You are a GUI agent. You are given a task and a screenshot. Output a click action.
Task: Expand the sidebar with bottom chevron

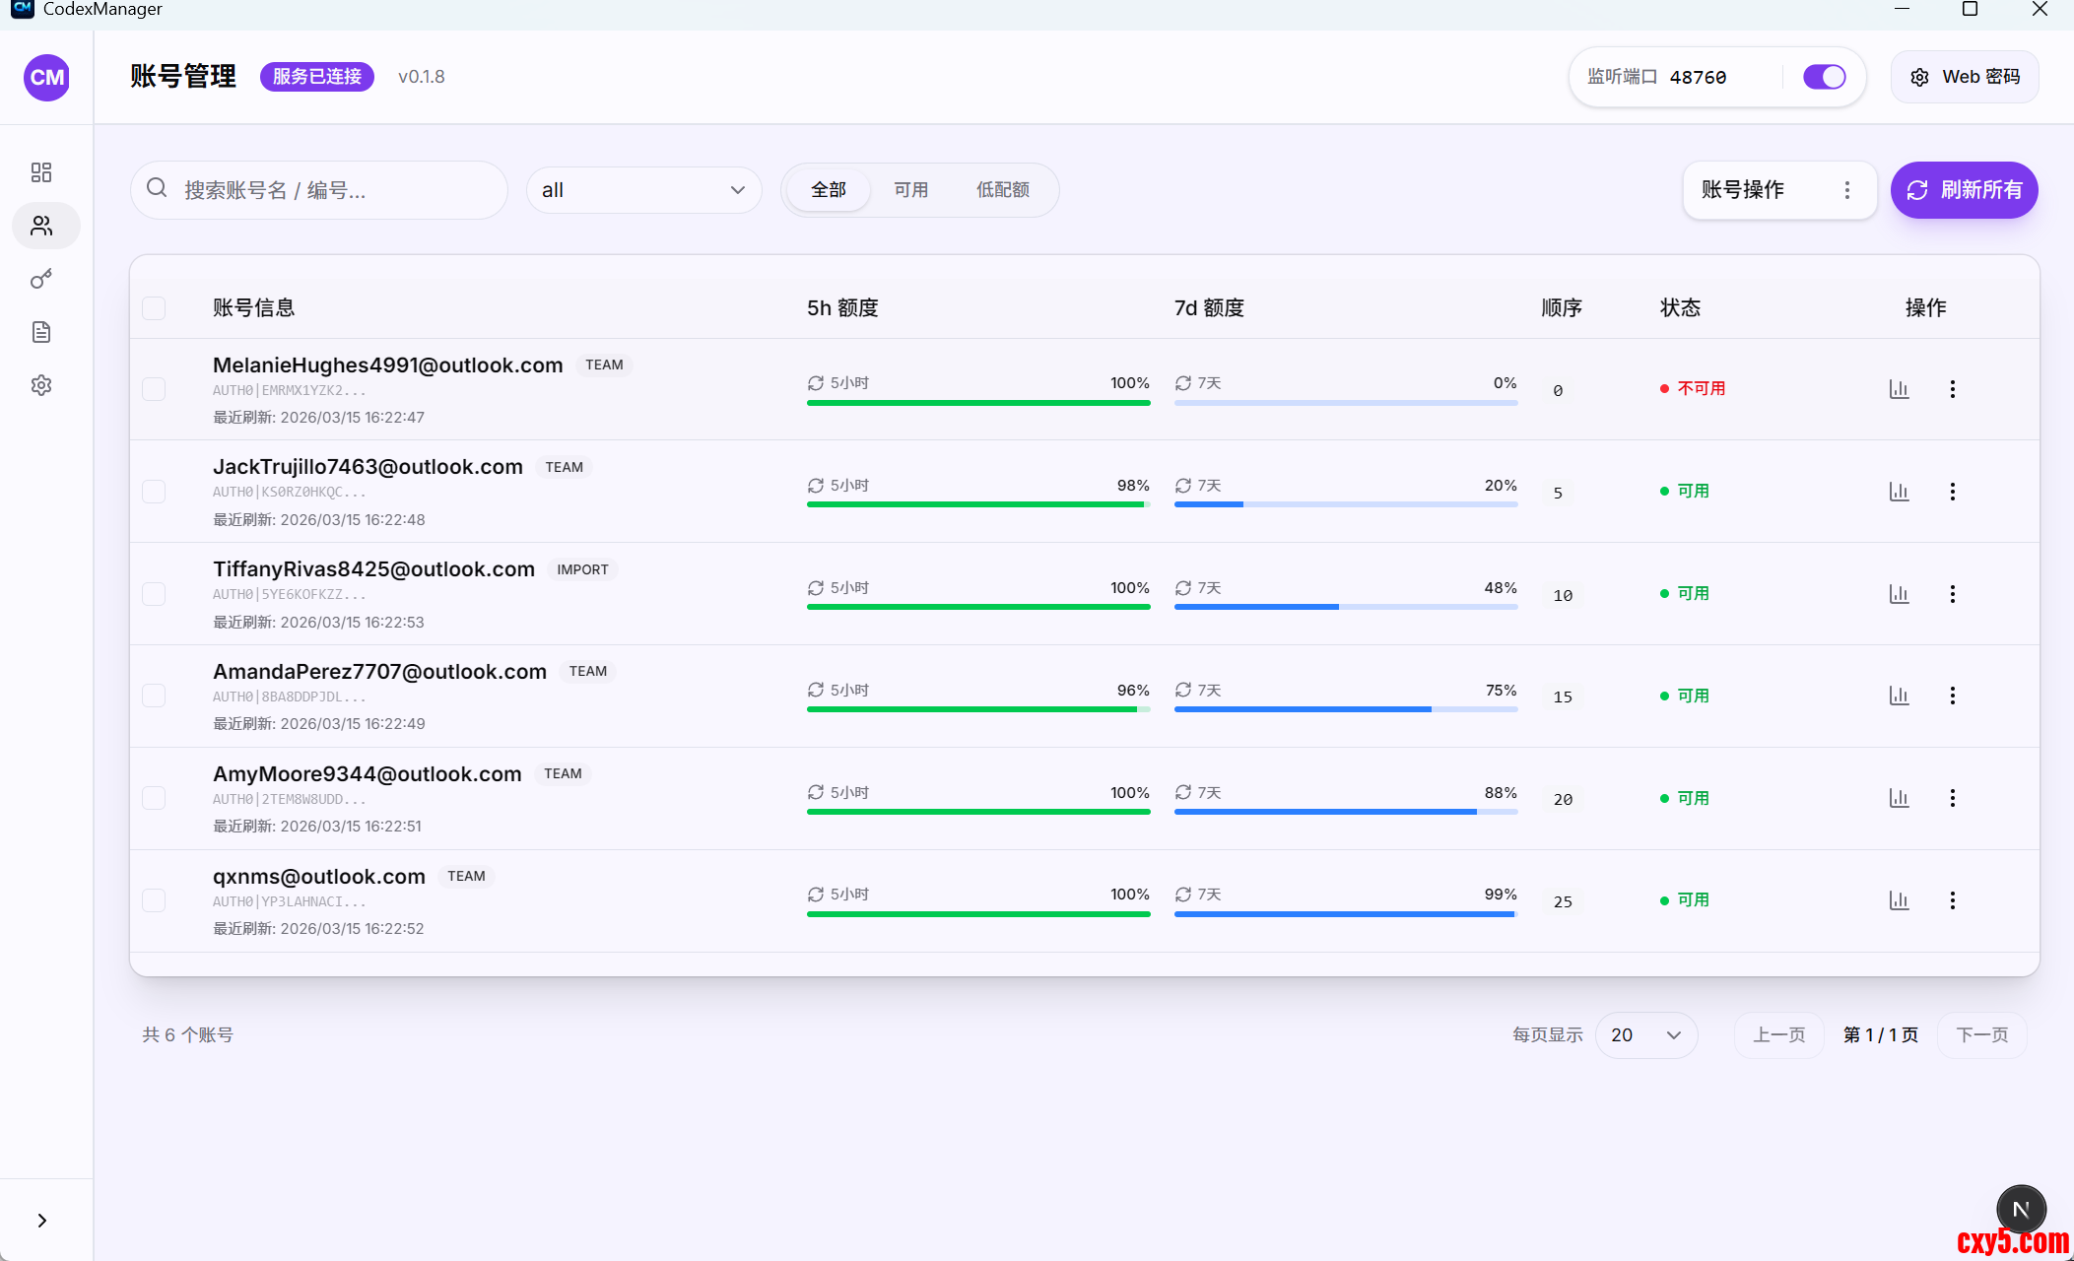tap(41, 1221)
